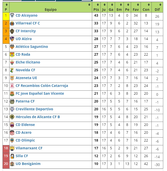The width and height of the screenshot is (167, 171).
Task: Sort by position column P
Action: (6, 7)
